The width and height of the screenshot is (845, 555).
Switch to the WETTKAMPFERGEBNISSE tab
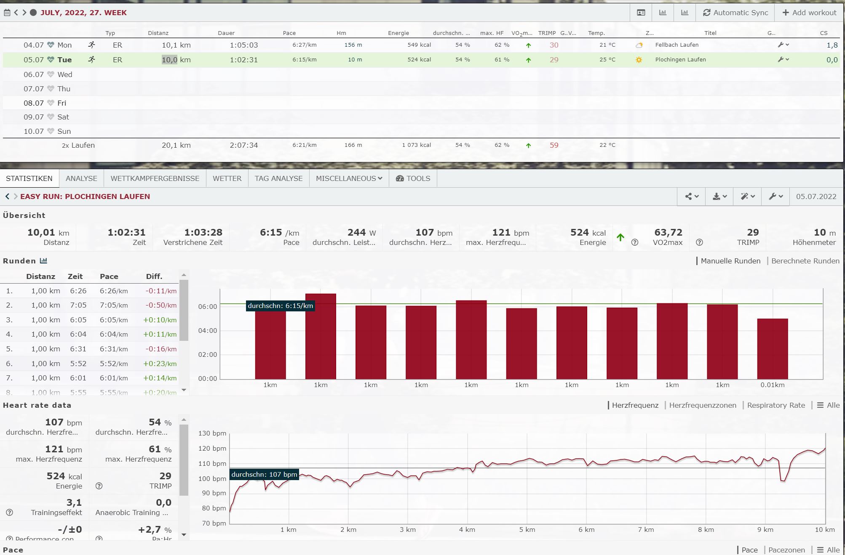click(x=155, y=178)
